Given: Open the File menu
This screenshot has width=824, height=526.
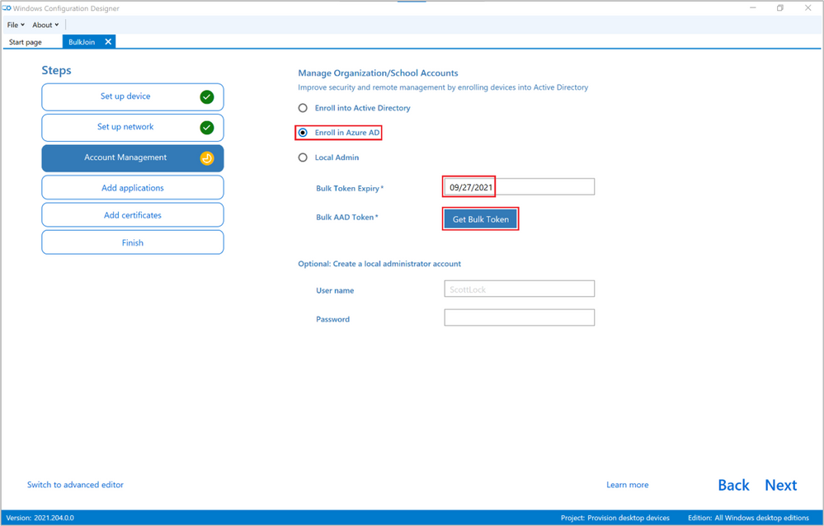Looking at the screenshot, I should (x=16, y=25).
